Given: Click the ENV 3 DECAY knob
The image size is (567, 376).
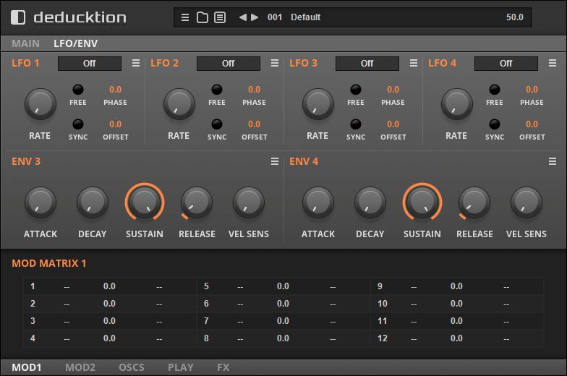Looking at the screenshot, I should pyautogui.click(x=93, y=202).
